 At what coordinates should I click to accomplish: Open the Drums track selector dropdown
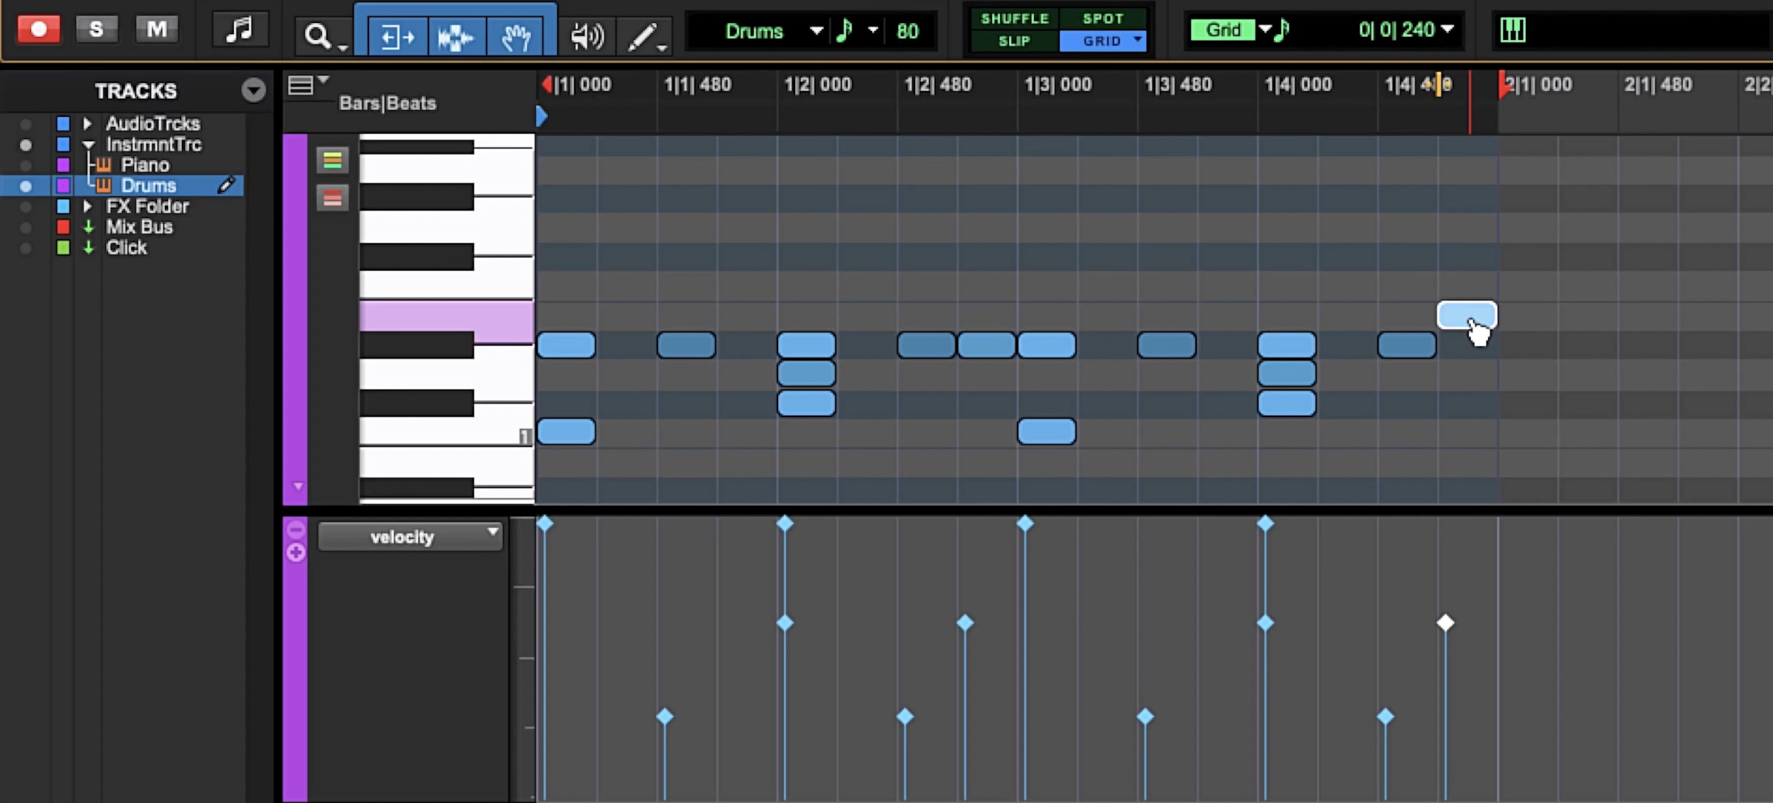[x=816, y=31]
